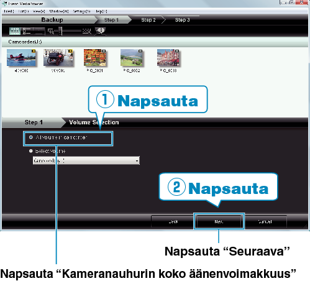Image resolution: width=310 pixels, height=281 pixels.
Task: Click the "Camcorder(J:)" volume header
Action: [x=25, y=42]
